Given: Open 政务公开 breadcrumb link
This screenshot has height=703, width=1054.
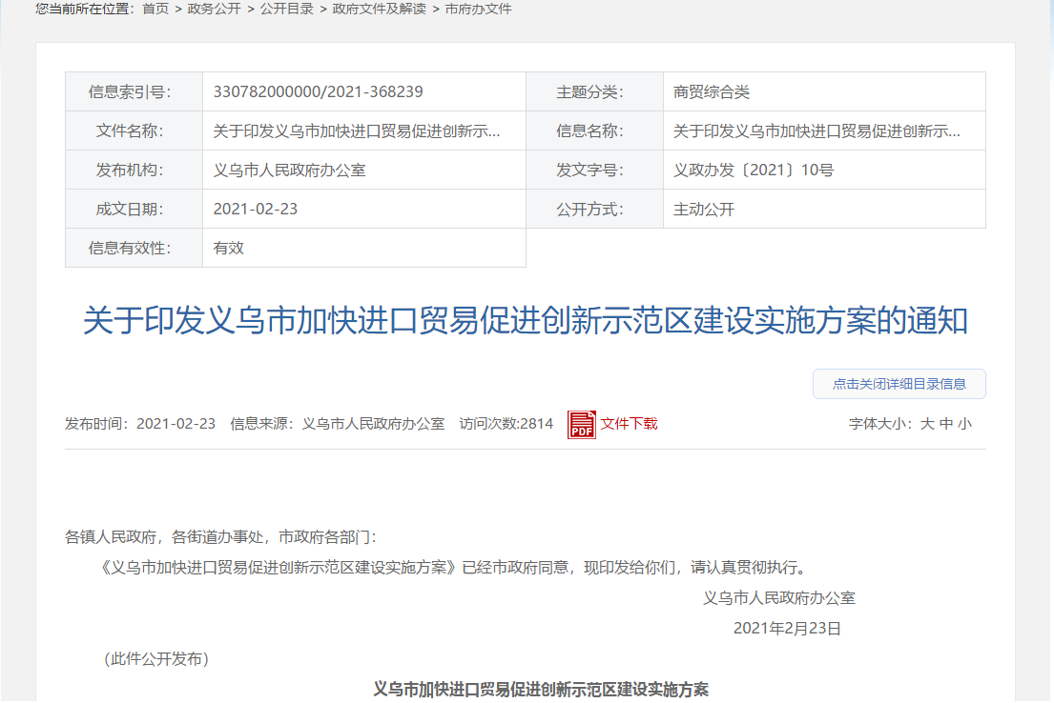Looking at the screenshot, I should [214, 9].
